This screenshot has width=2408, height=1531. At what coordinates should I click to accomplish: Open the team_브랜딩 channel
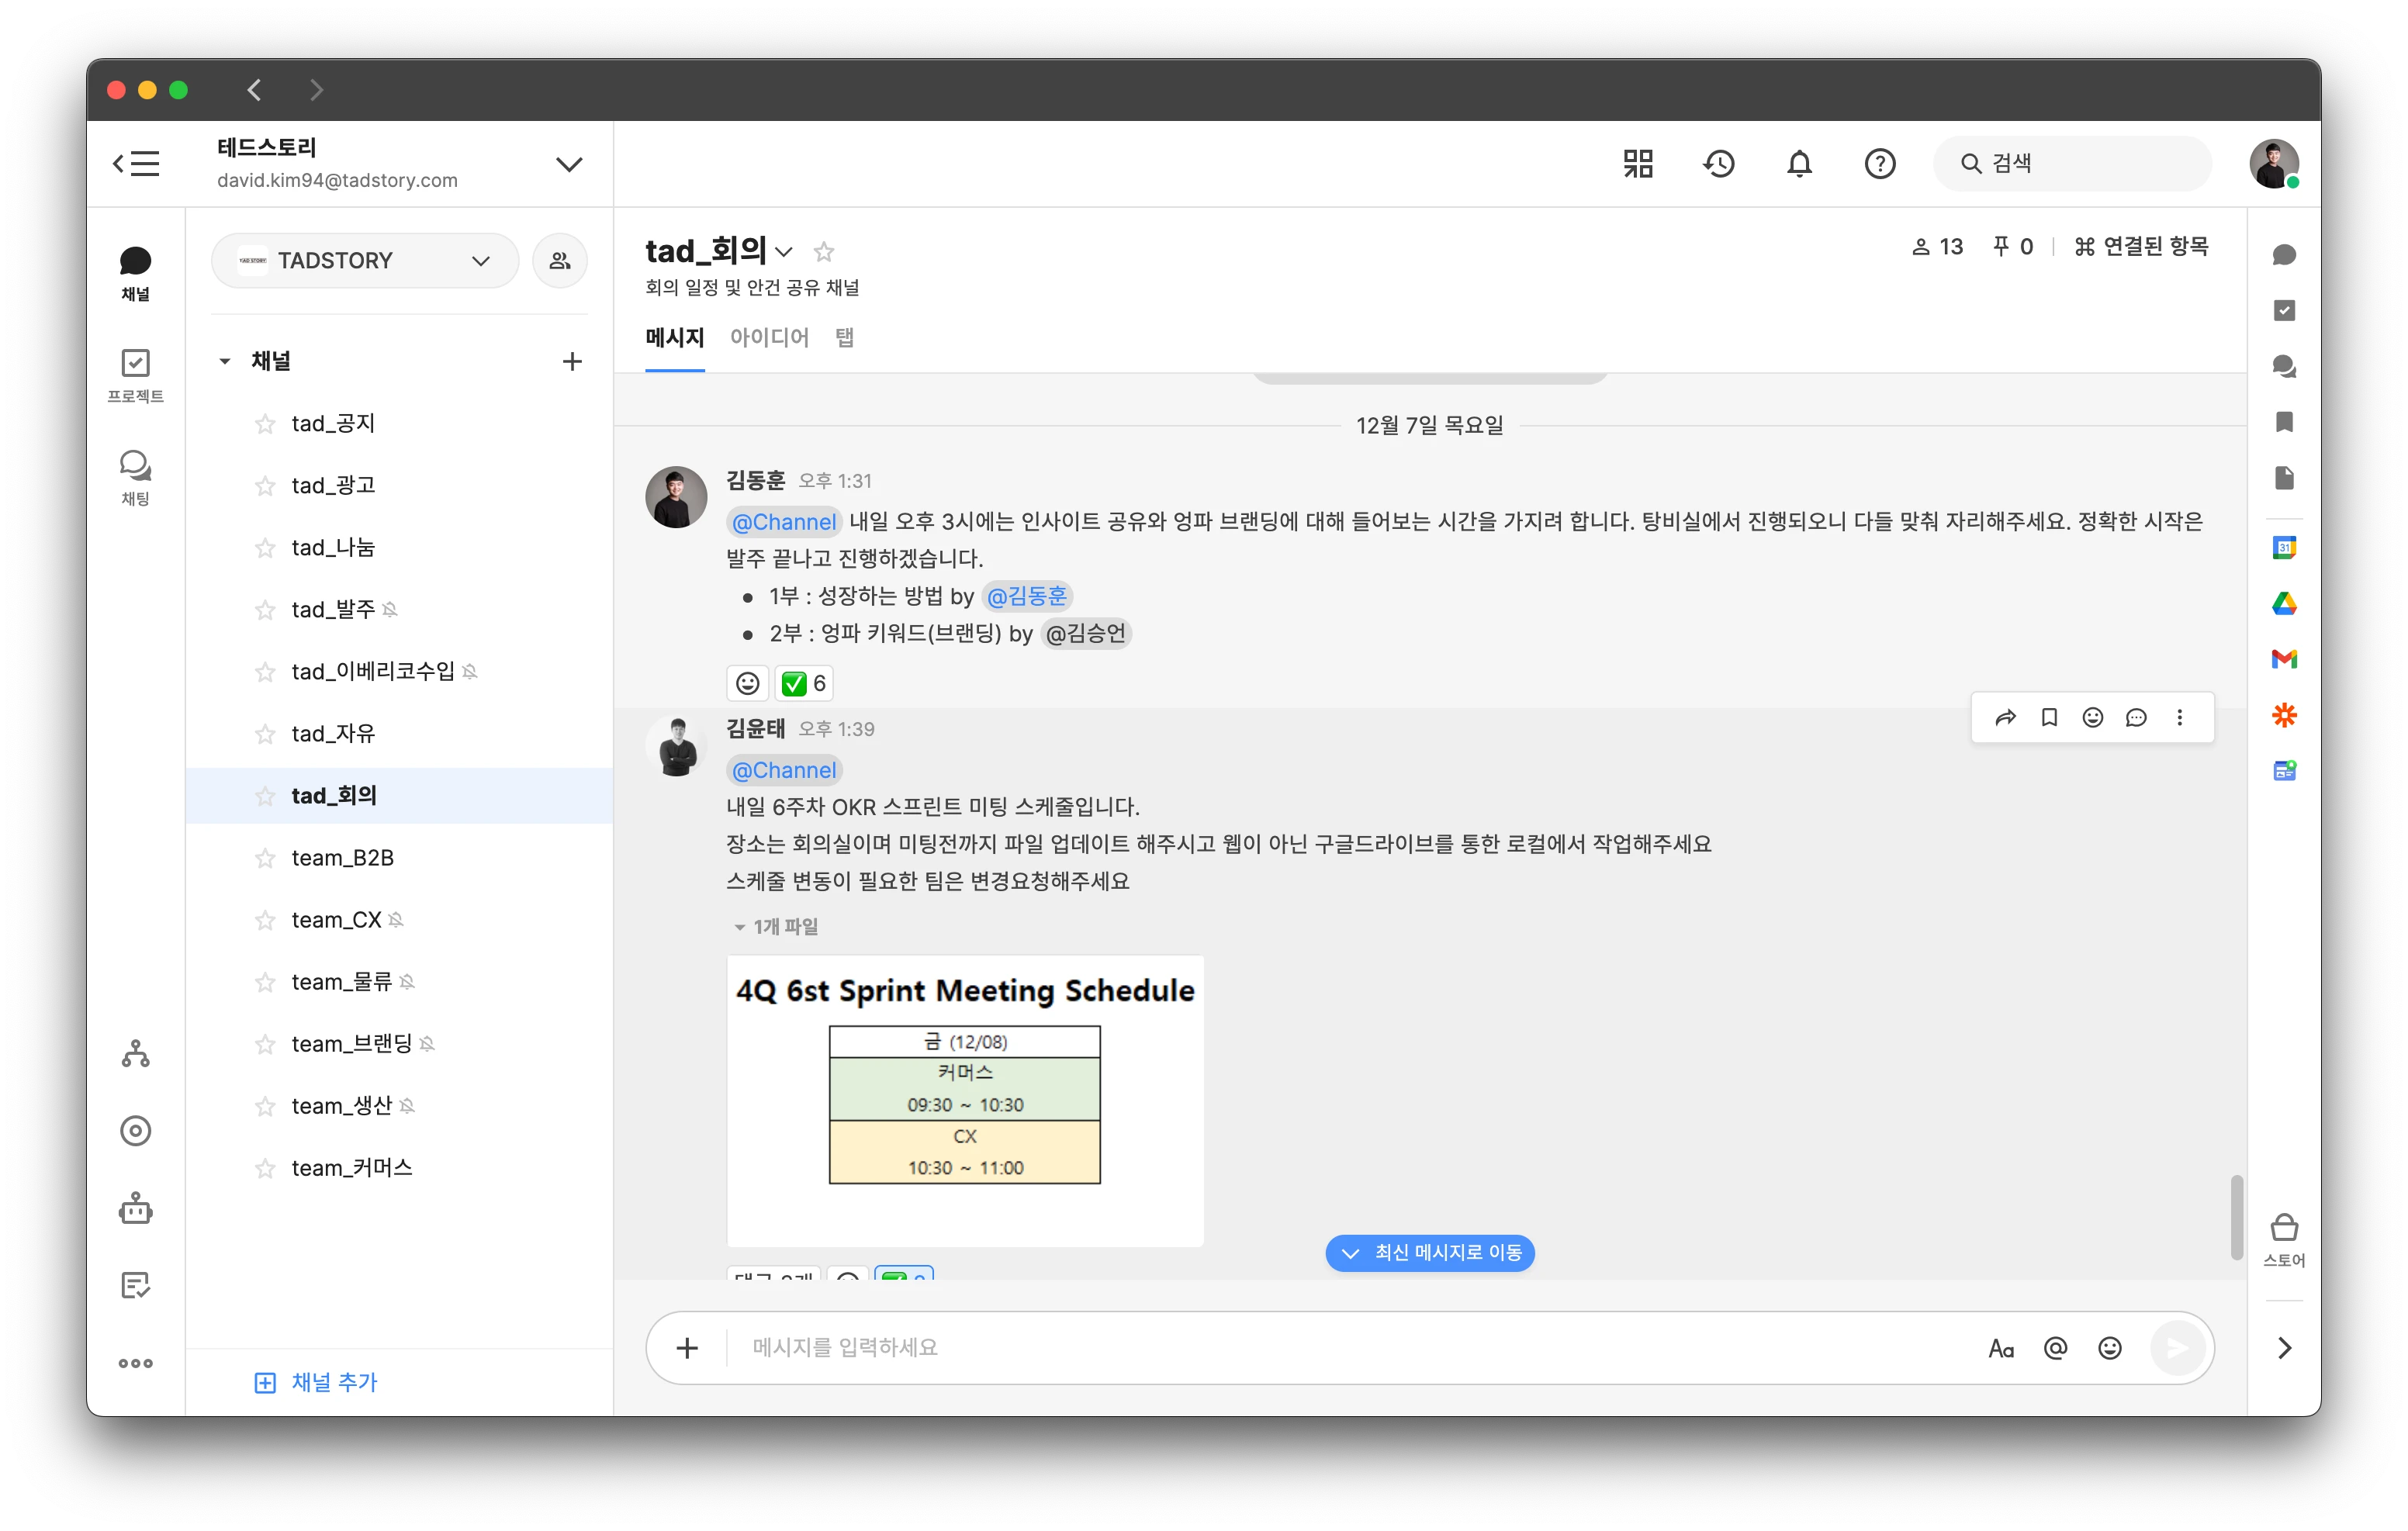(x=400, y=1044)
